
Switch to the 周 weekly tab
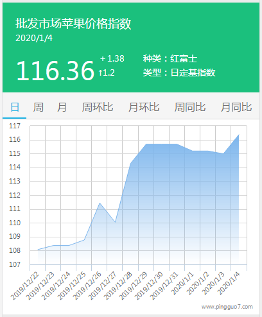39,107
